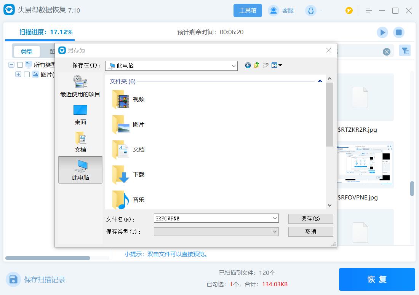Resume scanning with the play button
The width and height of the screenshot is (419, 295).
point(382,32)
